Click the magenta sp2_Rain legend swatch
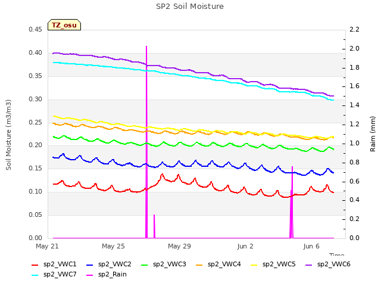381x286 pixels. (x=90, y=275)
